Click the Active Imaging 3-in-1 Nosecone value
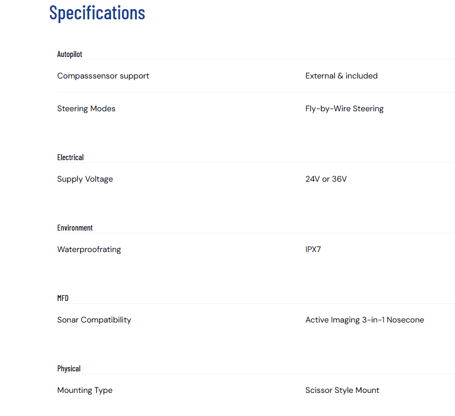This screenshot has width=455, height=416. 364,320
